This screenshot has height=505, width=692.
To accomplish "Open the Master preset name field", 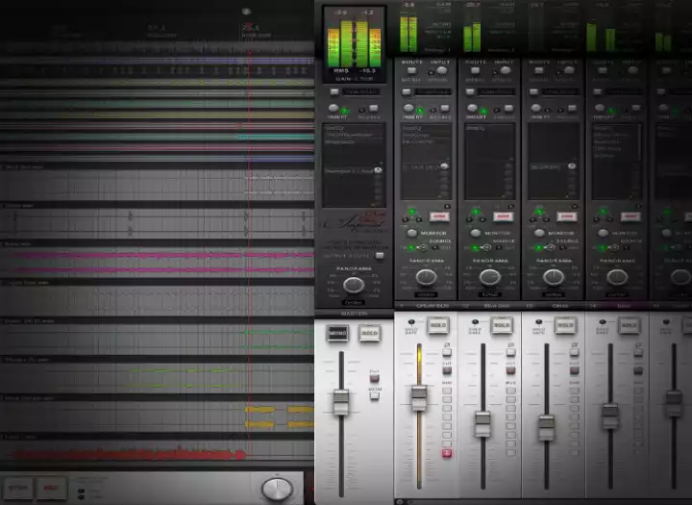I will pos(360,92).
